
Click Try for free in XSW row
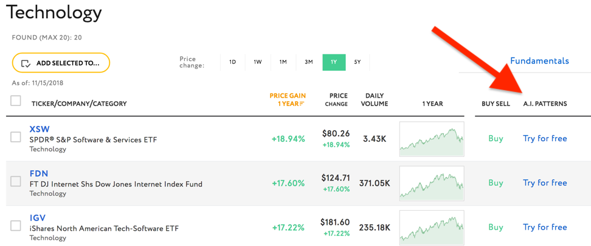click(545, 139)
